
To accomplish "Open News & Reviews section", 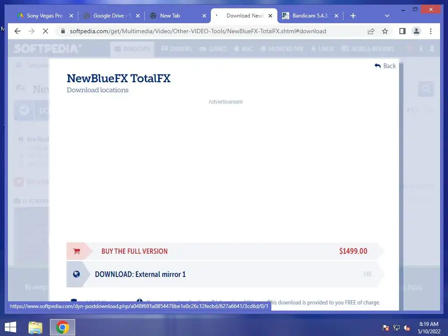I will [x=367, y=49].
